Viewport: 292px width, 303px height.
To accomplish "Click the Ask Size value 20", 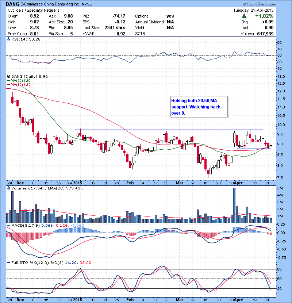I will point(70,22).
